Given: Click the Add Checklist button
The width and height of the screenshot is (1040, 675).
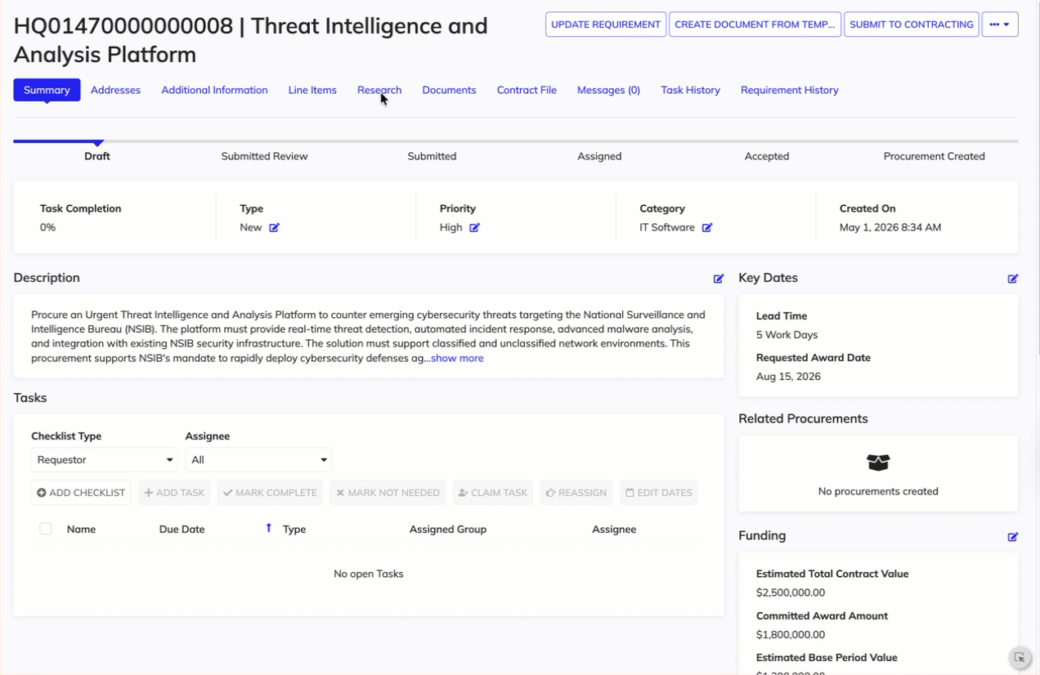Looking at the screenshot, I should click(x=81, y=493).
